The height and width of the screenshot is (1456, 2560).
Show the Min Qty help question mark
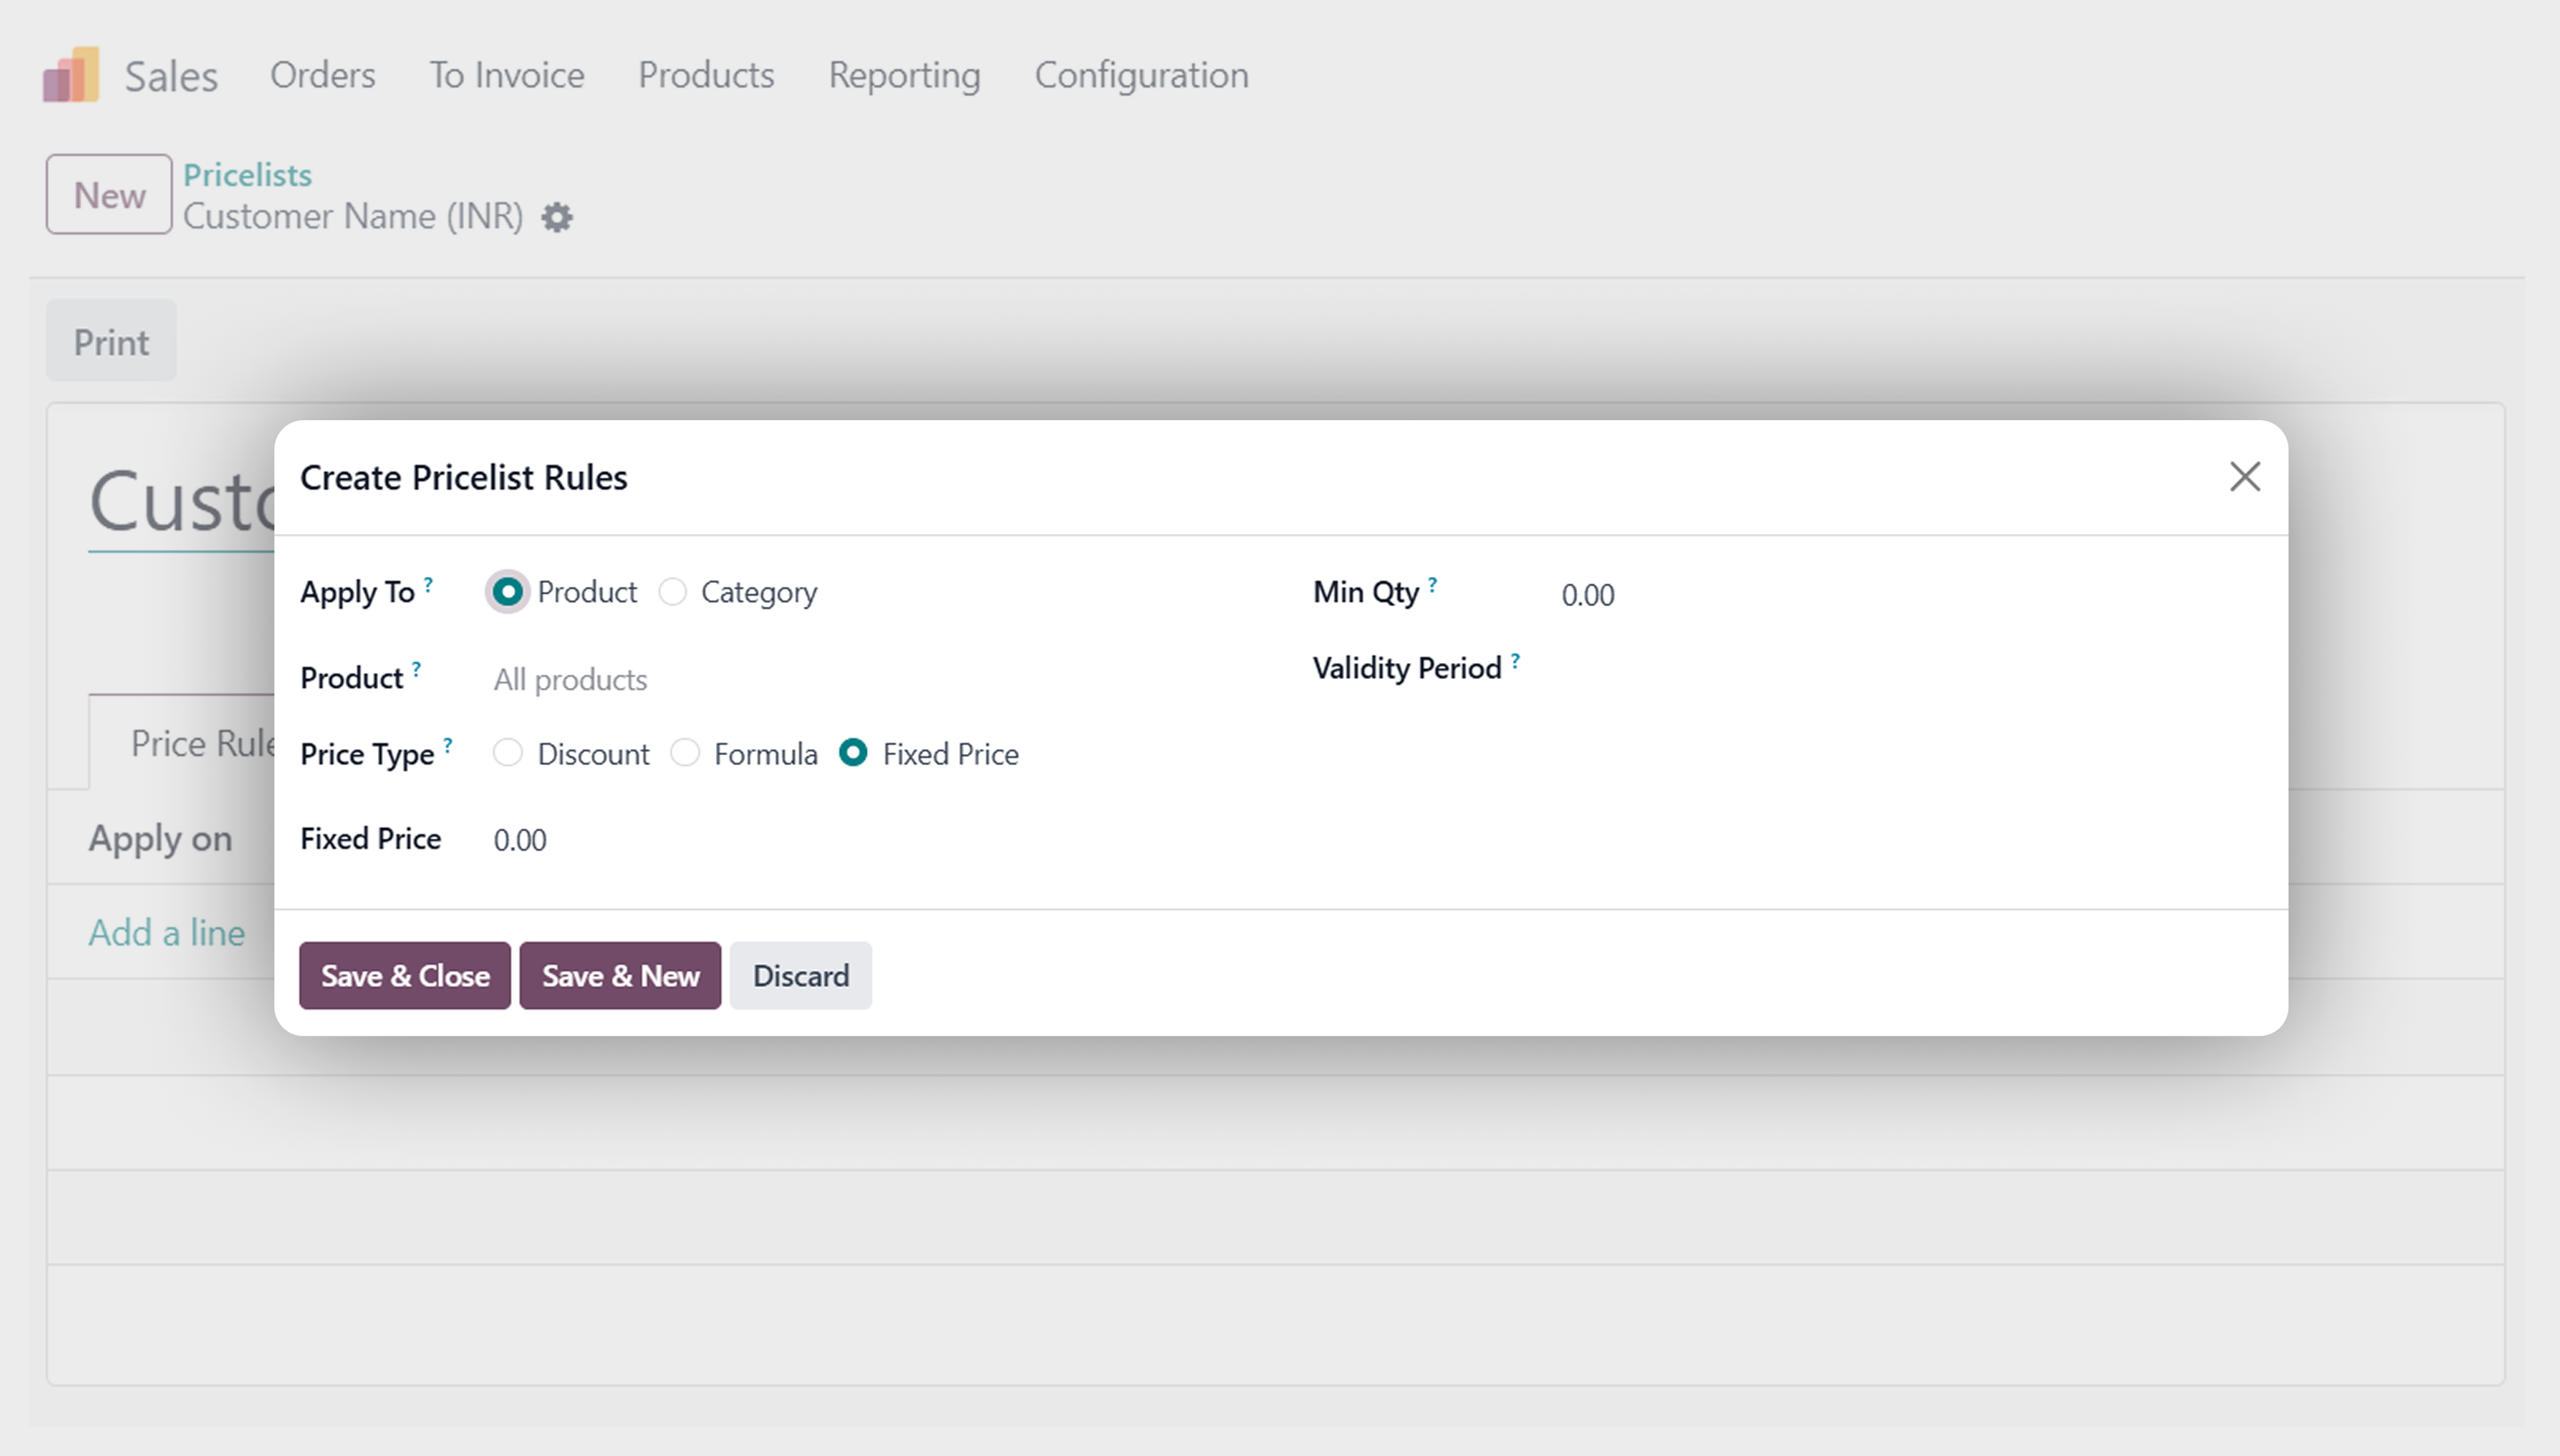point(1433,584)
